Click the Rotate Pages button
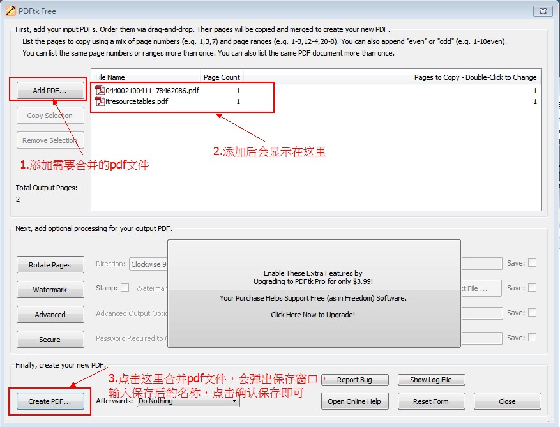560x427 pixels. [x=50, y=264]
